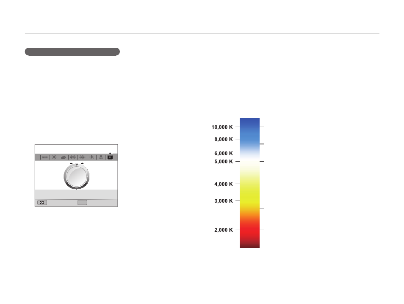
Task: Select the first fluorescent white balance icon
Action: tap(73, 157)
